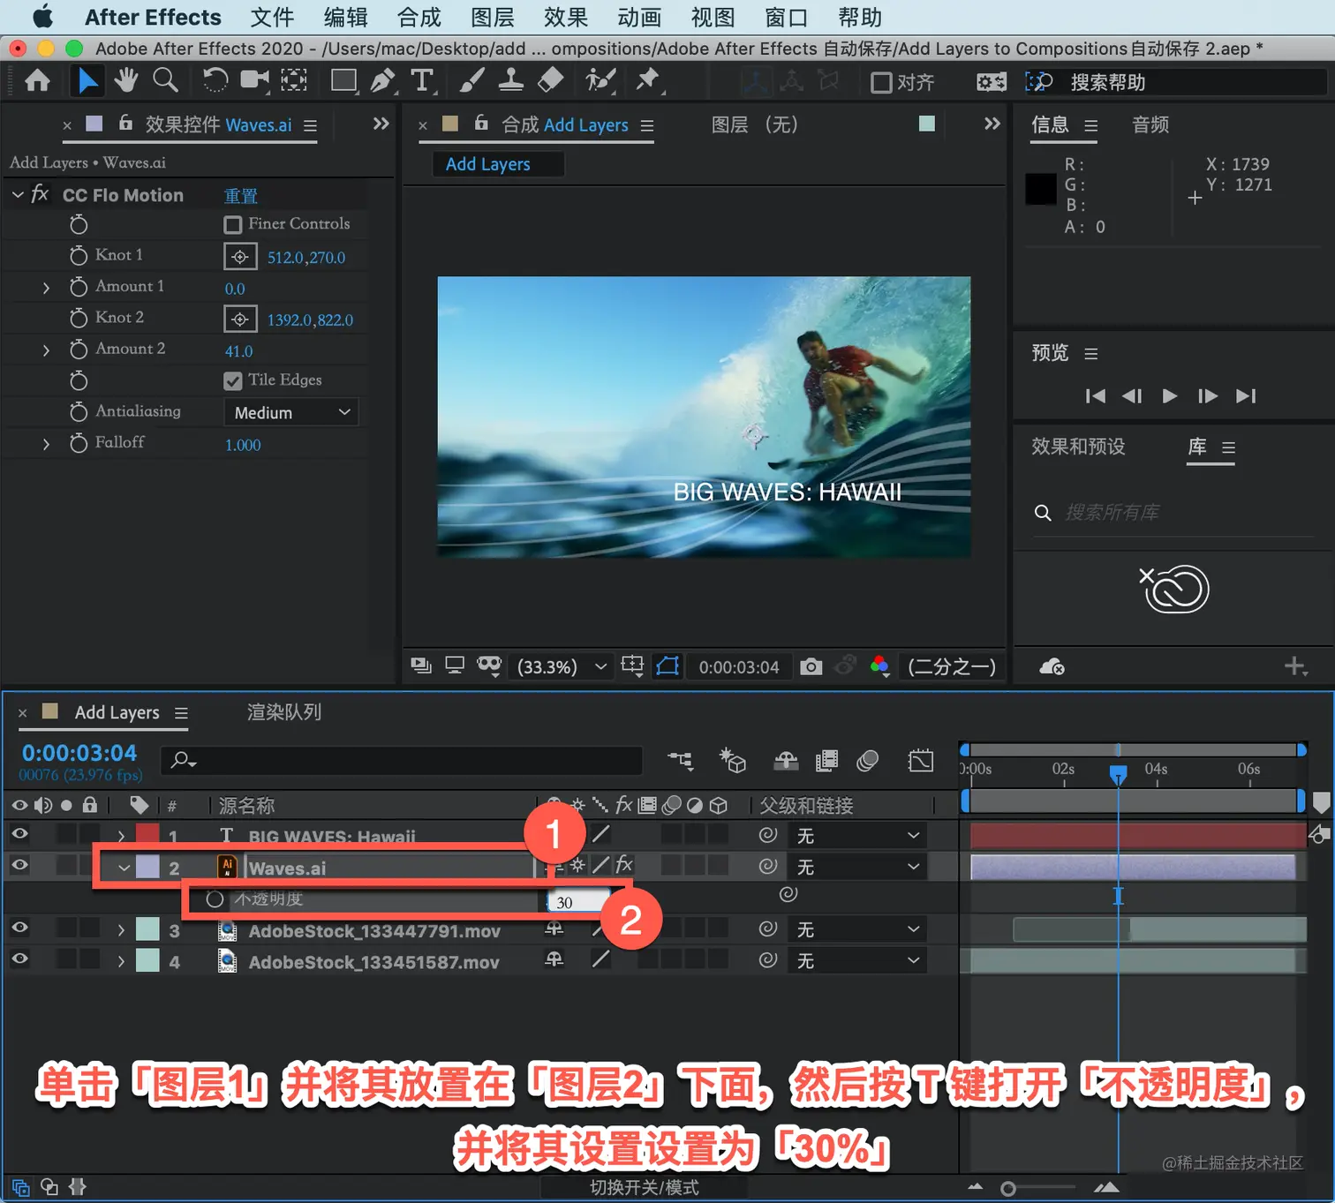The height and width of the screenshot is (1203, 1335).
Task: Collapse the CC Flo Motion effect
Action: pos(18,194)
